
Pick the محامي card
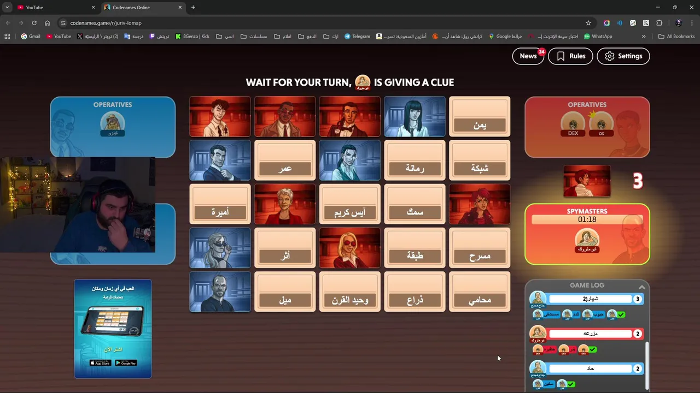[480, 292]
